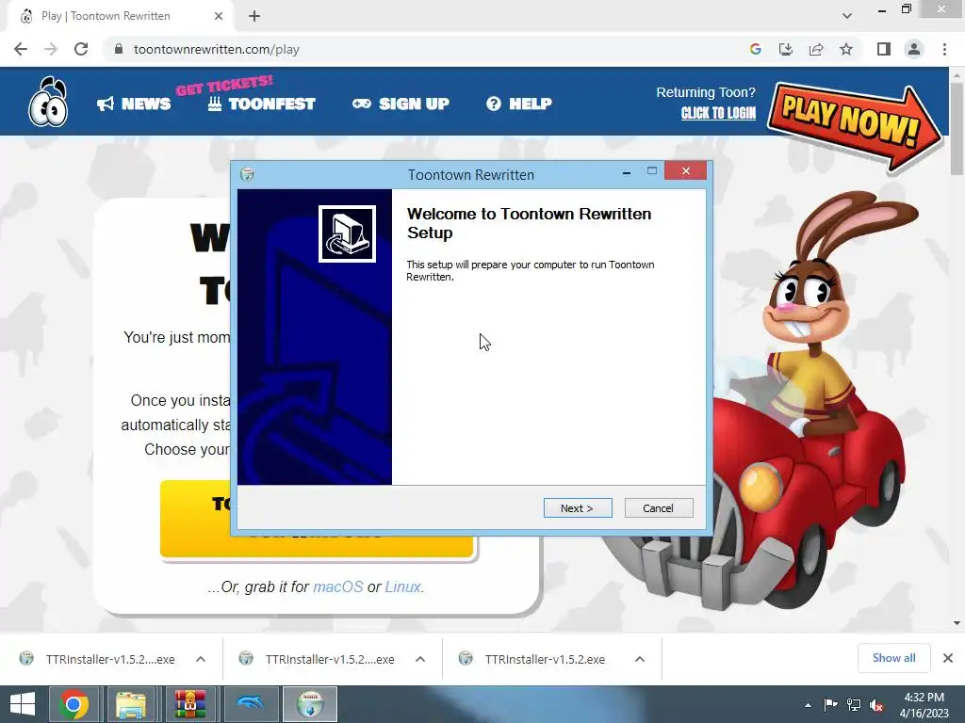Open TTRInstaller-v1.5.2.exe download item
965x723 pixels.
(x=533, y=659)
